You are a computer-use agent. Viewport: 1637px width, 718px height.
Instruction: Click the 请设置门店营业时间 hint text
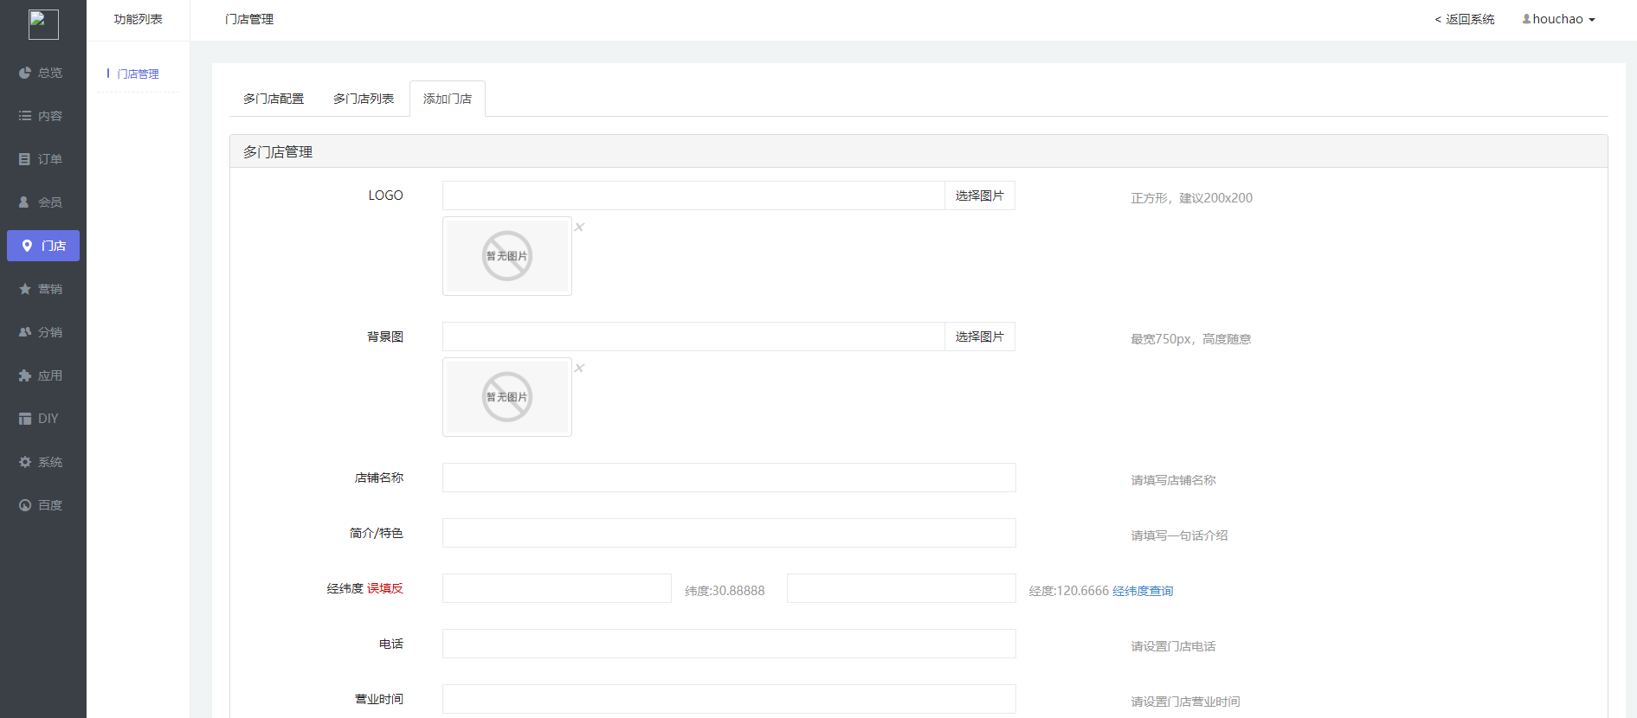pos(1185,702)
